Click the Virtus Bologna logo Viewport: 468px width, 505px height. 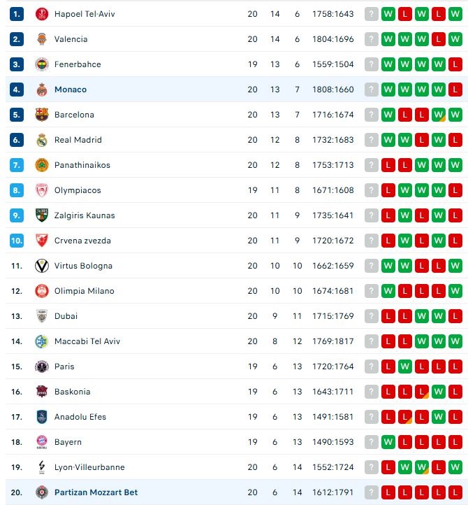pyautogui.click(x=42, y=266)
